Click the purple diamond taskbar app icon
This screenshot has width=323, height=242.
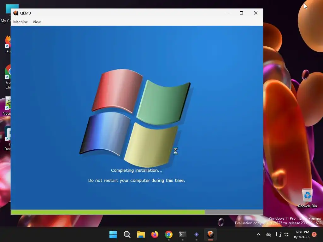196,234
